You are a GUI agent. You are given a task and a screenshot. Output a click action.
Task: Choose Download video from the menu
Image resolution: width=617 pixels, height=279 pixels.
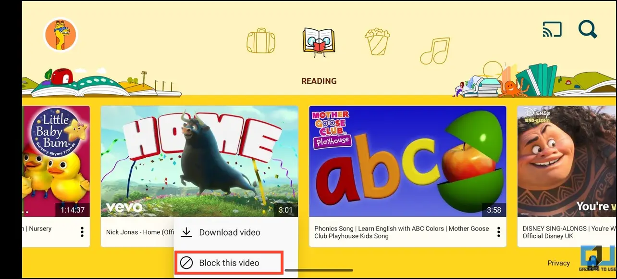coord(235,232)
